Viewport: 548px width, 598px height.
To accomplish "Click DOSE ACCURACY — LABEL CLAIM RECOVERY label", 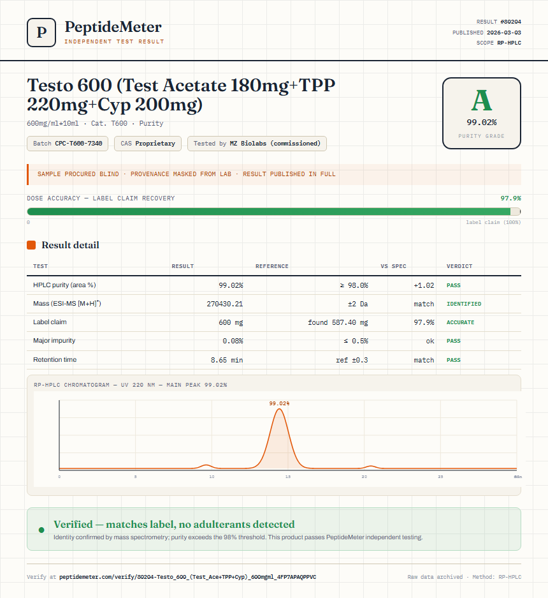I will (x=101, y=198).
